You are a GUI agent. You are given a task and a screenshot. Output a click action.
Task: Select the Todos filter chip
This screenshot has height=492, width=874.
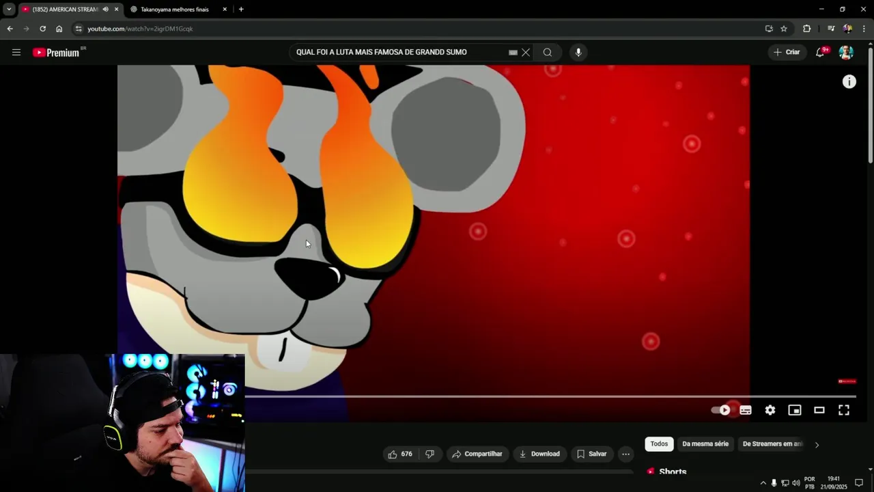659,444
